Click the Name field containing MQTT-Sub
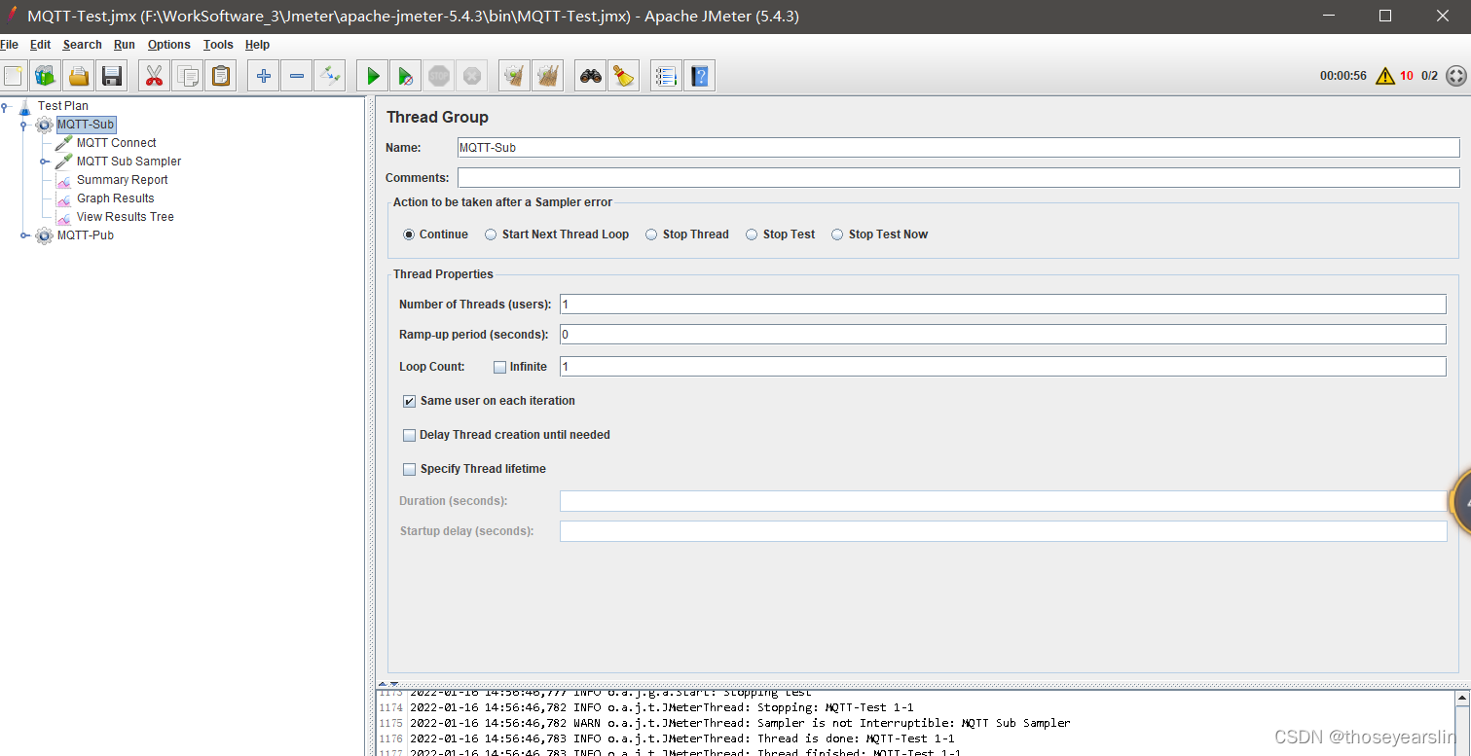The image size is (1471, 756). [958, 148]
